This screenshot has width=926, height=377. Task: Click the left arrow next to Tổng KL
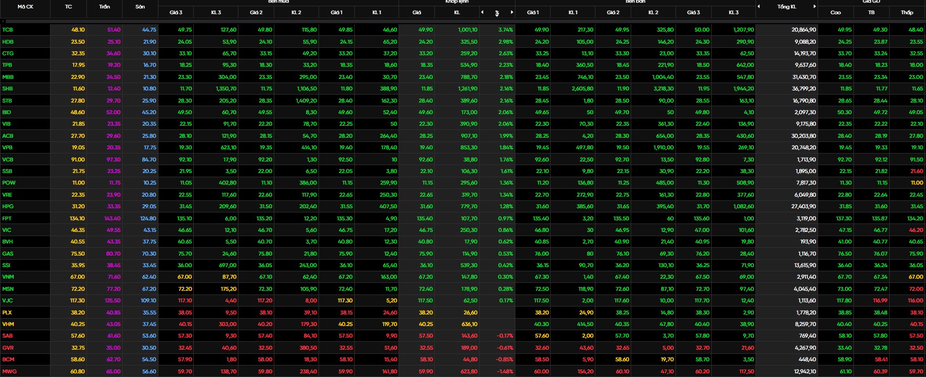(759, 6)
